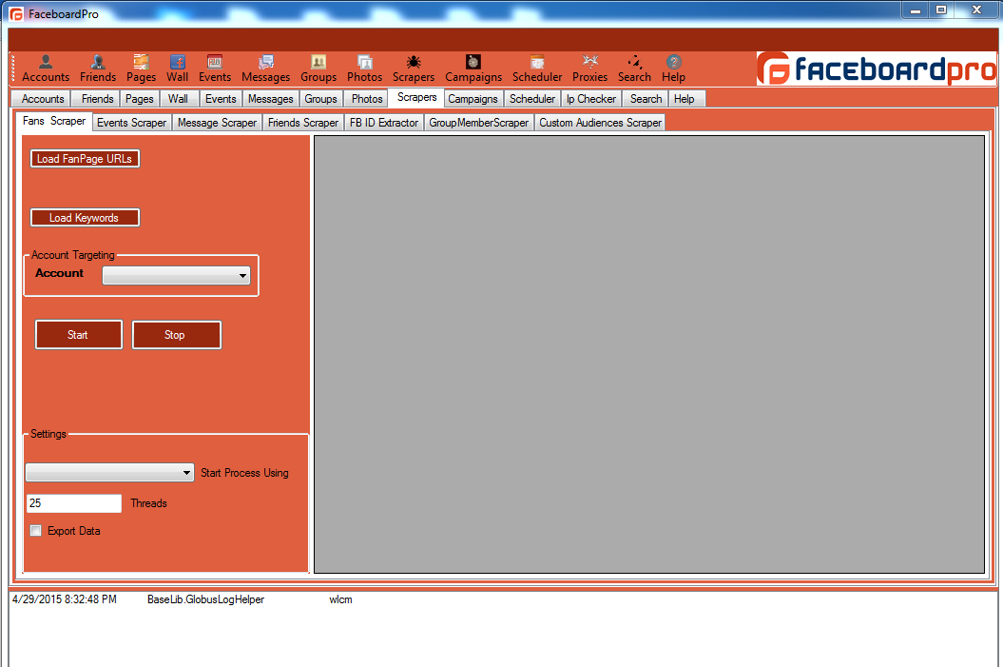1003x667 pixels.
Task: Open the Pages toolbar icon
Action: click(141, 69)
